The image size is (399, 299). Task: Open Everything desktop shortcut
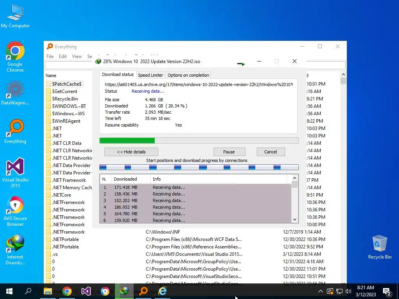[15, 131]
